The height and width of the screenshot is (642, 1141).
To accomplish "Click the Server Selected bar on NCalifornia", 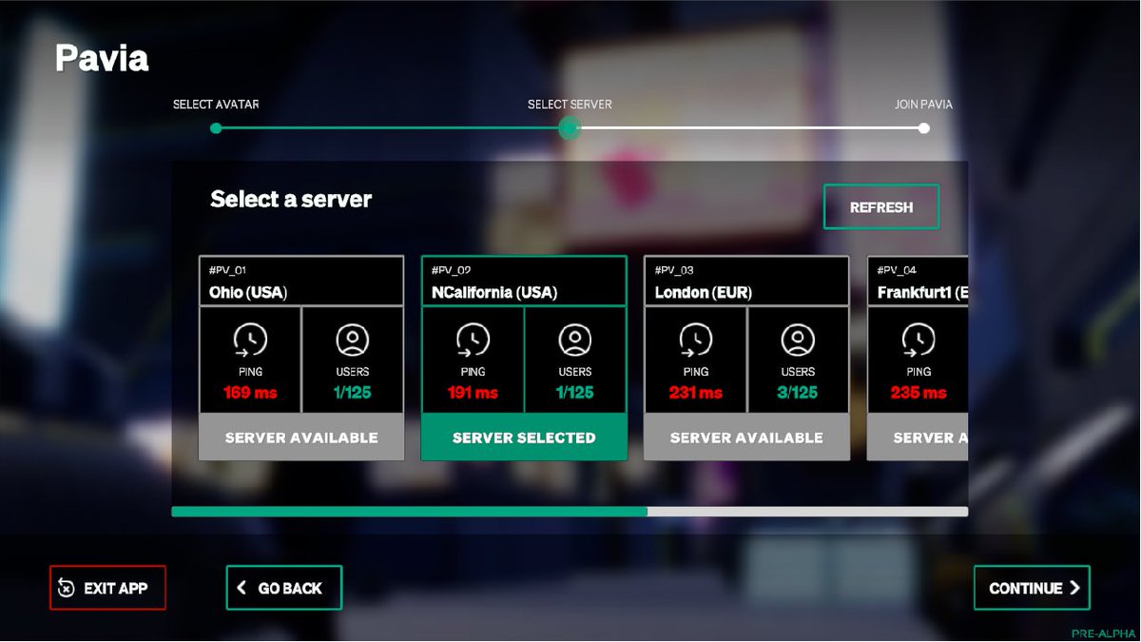I will tap(524, 438).
